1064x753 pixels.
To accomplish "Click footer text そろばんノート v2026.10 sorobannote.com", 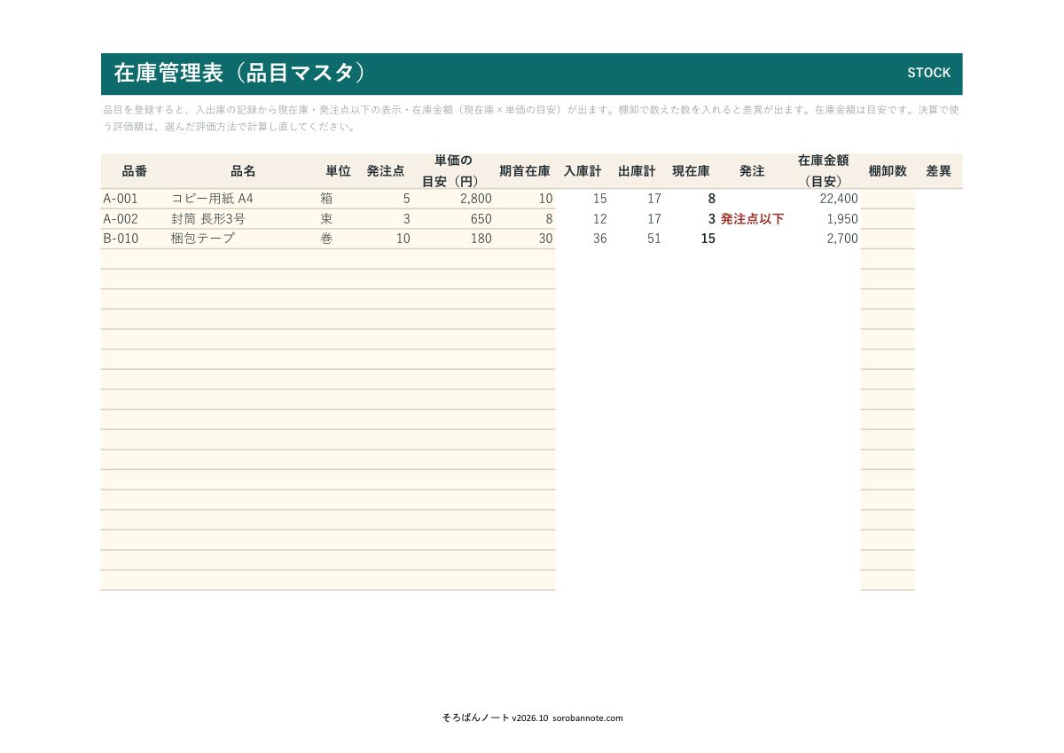I will tap(532, 718).
